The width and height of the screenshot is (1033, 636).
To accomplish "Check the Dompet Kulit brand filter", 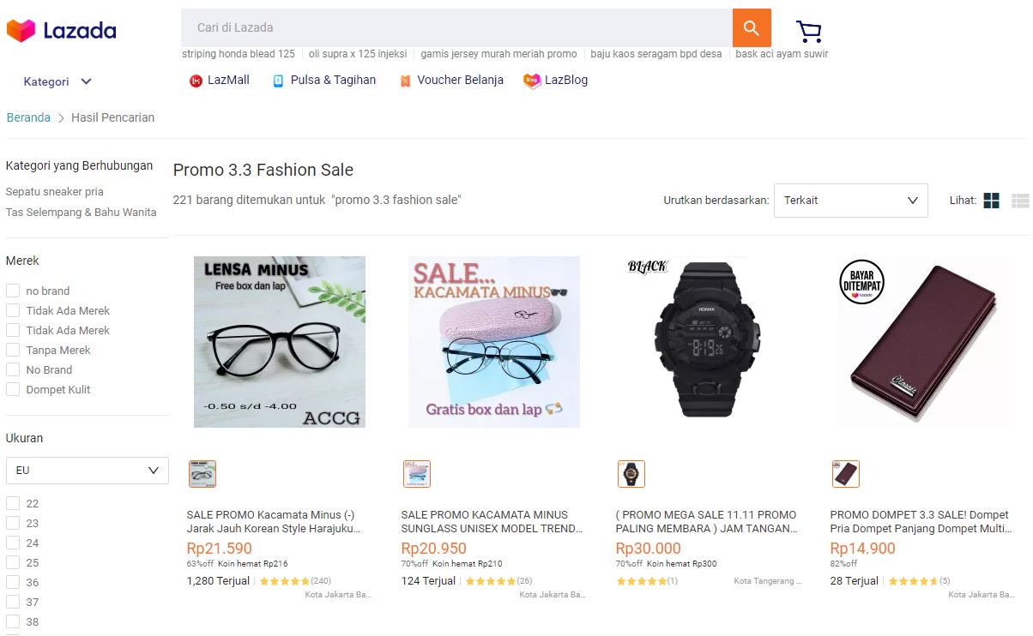I will point(13,389).
